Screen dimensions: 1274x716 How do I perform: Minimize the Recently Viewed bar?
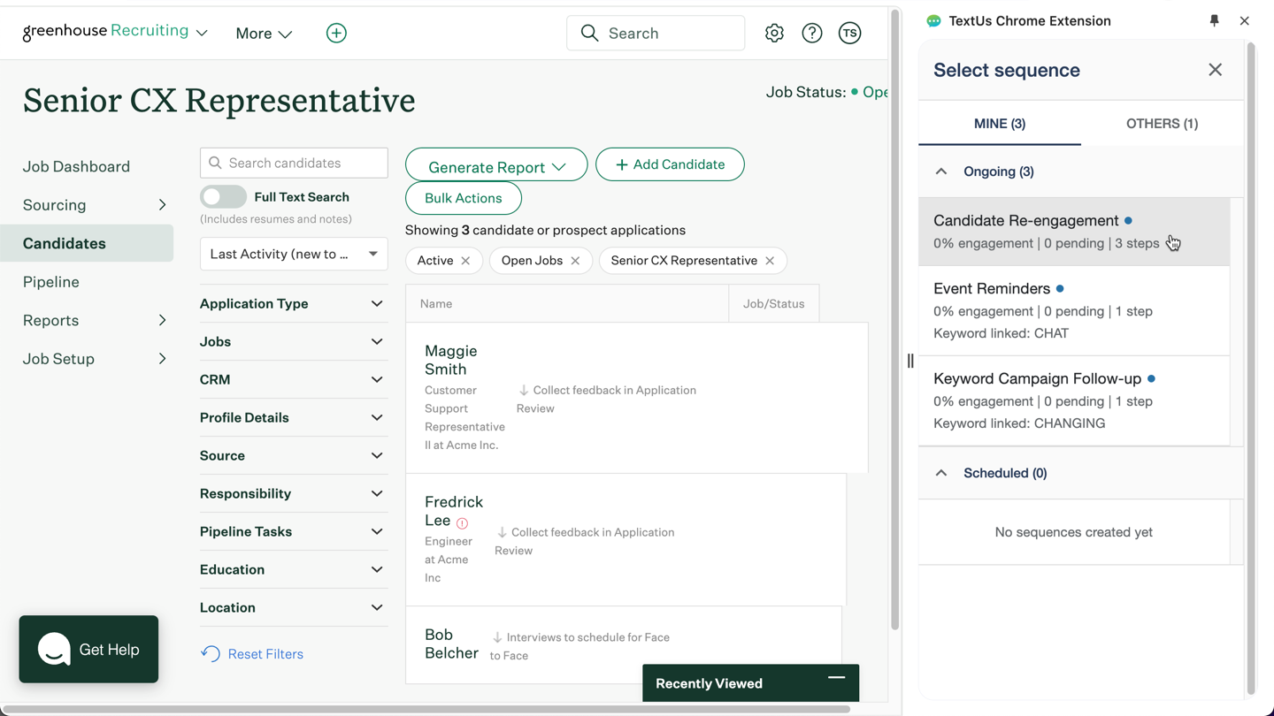click(836, 678)
